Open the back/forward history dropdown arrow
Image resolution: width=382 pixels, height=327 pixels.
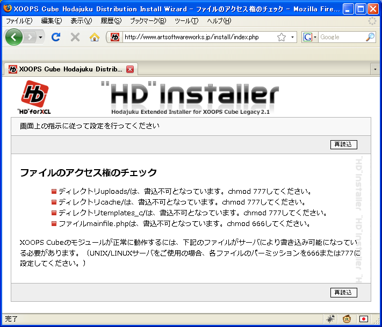click(x=41, y=37)
